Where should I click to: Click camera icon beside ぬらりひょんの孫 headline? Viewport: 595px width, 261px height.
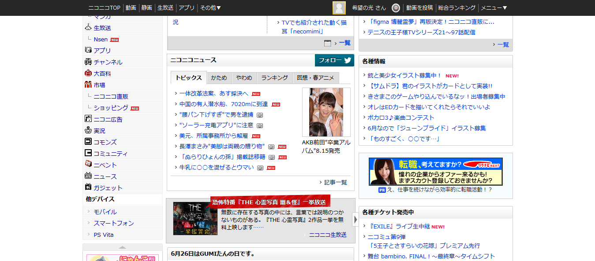click(x=272, y=157)
